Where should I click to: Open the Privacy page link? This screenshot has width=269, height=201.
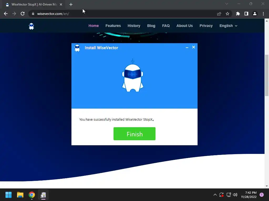206,26
